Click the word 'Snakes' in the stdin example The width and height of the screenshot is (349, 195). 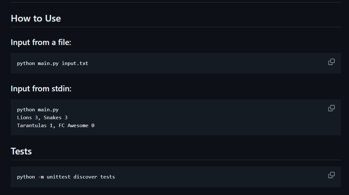pyautogui.click(x=52, y=118)
